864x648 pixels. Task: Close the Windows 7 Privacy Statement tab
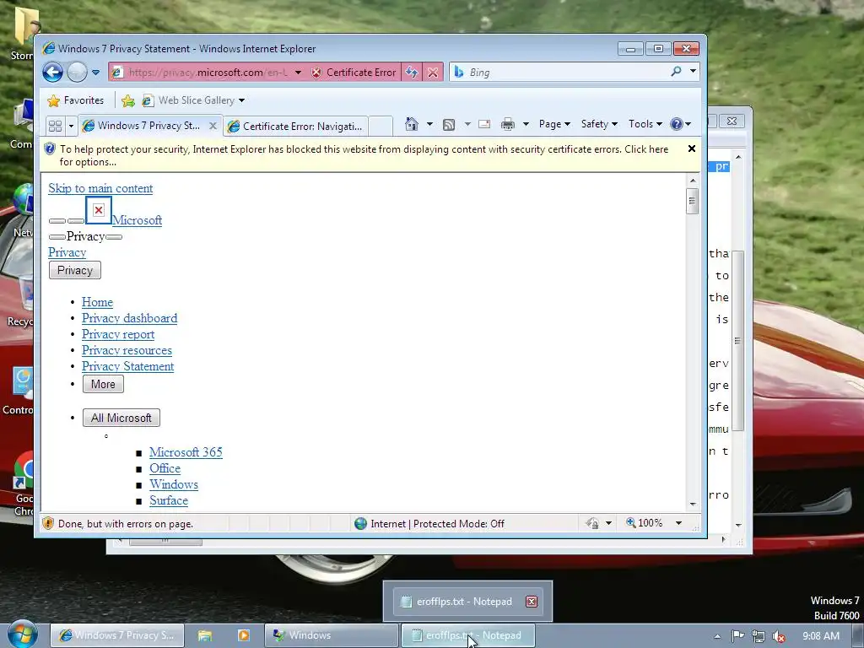(x=213, y=127)
